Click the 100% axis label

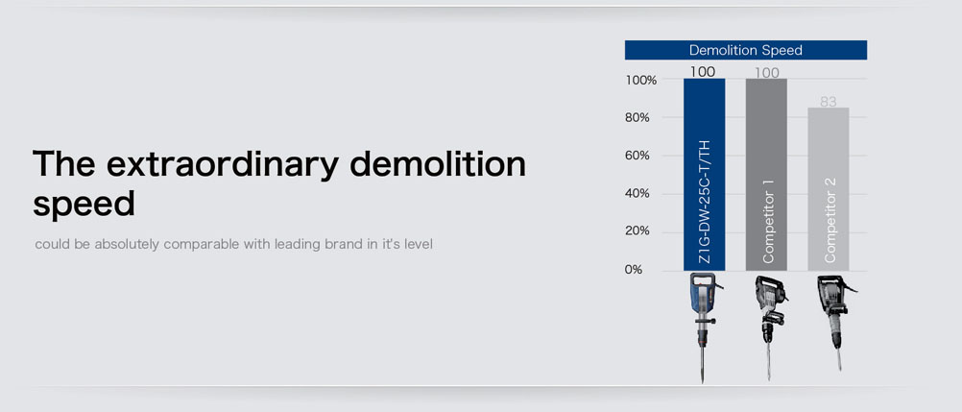point(640,81)
